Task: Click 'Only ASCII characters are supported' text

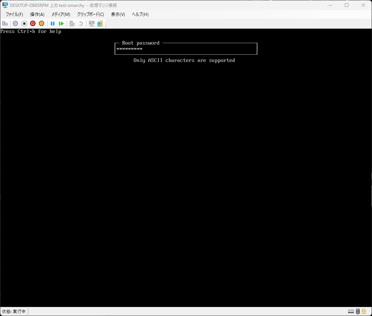Action: [184, 61]
